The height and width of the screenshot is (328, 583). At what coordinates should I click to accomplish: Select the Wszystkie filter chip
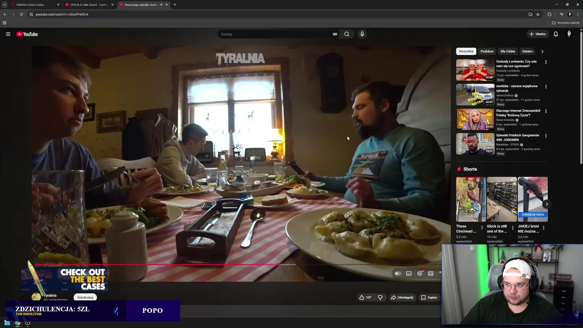point(466,51)
